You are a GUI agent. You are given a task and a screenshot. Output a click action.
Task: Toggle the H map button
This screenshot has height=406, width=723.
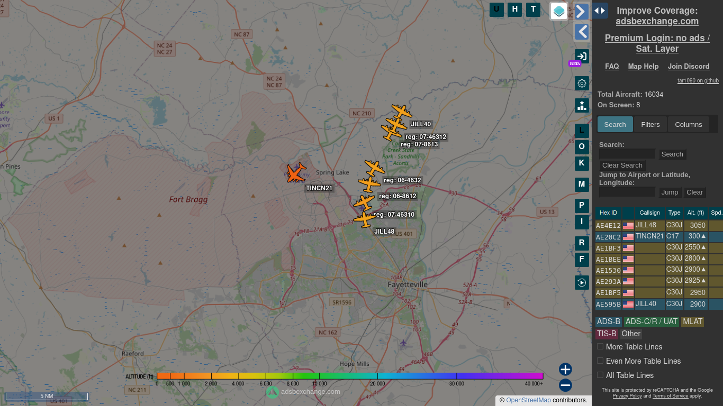point(515,10)
